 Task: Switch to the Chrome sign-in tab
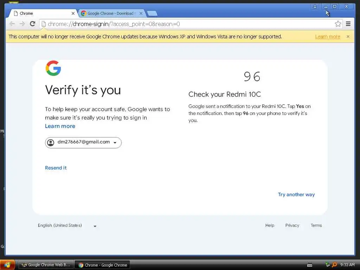43,13
